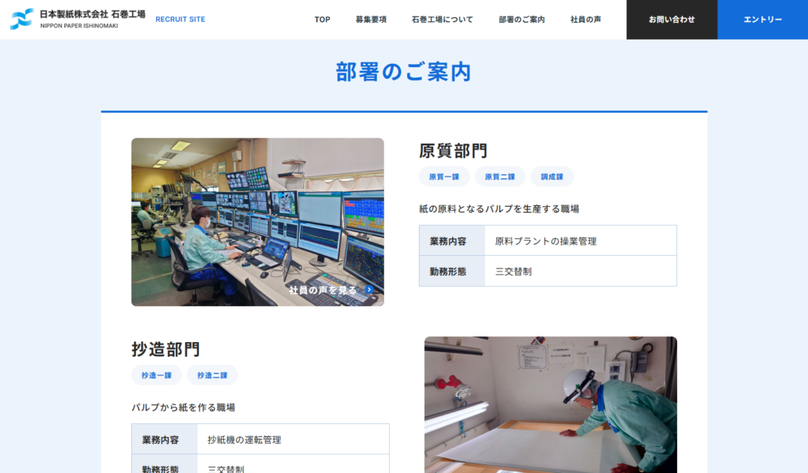Click the お問い合わせ contact button
The image size is (808, 473).
pyautogui.click(x=671, y=19)
